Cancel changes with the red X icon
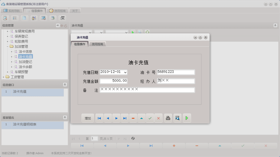 158,118
